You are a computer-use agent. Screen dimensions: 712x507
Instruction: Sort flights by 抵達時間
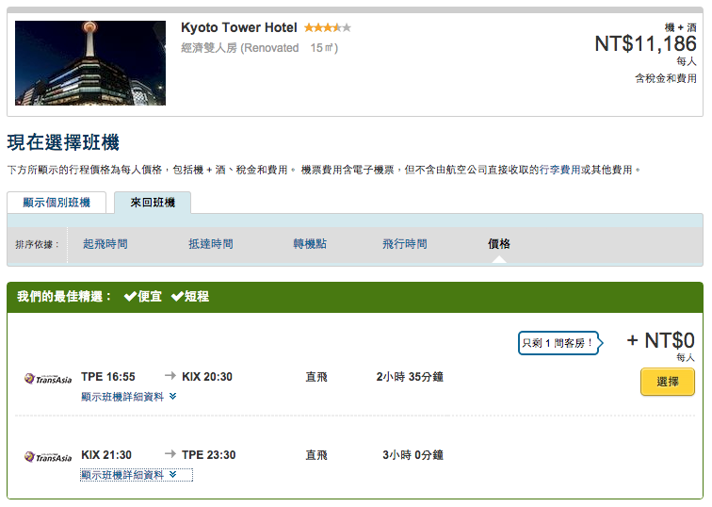pyautogui.click(x=211, y=244)
